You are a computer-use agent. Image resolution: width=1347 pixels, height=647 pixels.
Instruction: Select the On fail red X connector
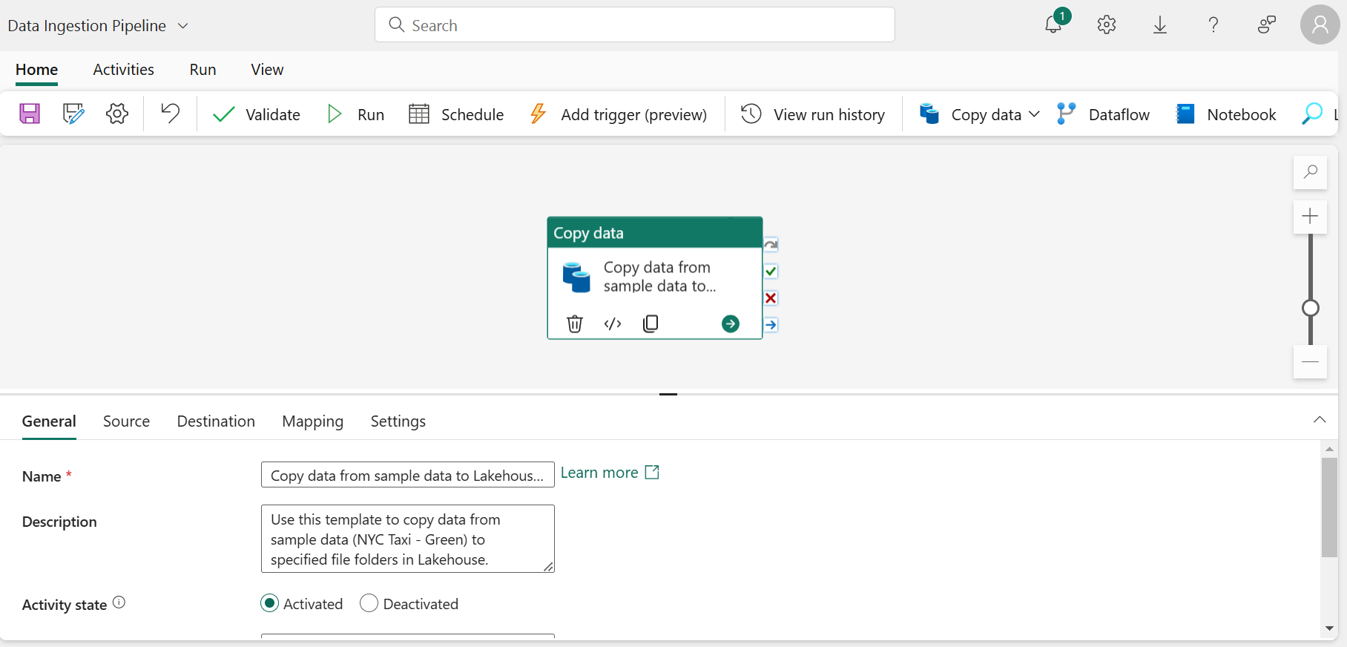[x=771, y=298]
